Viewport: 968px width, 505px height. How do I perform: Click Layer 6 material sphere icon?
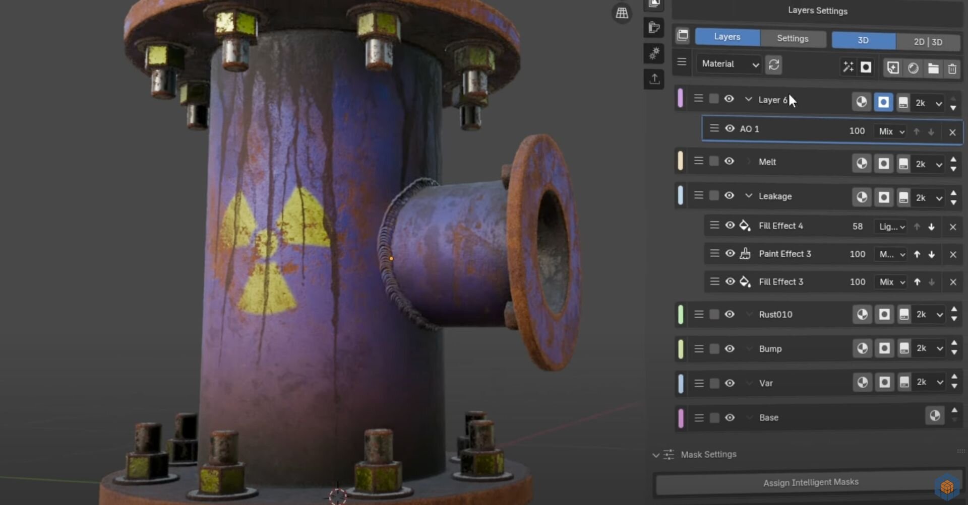[x=861, y=102]
